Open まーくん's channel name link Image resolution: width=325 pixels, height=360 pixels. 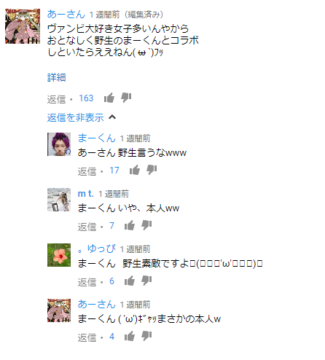click(x=96, y=138)
